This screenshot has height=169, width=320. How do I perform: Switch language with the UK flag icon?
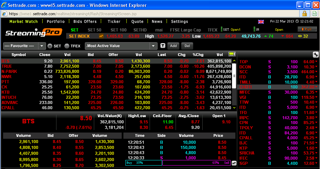261,21
